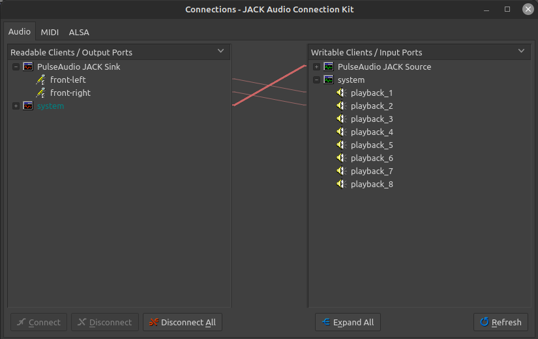
Task: Click the playback_5 speaker icon
Action: (x=341, y=145)
